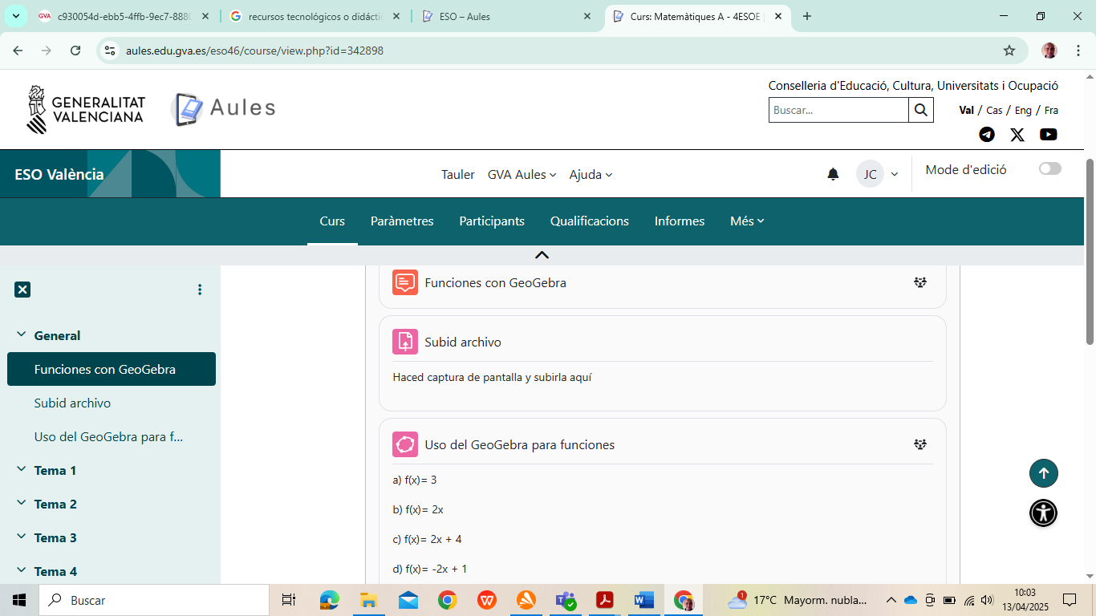The height and width of the screenshot is (616, 1096).
Task: Open the YouTube social icon
Action: tap(1048, 135)
